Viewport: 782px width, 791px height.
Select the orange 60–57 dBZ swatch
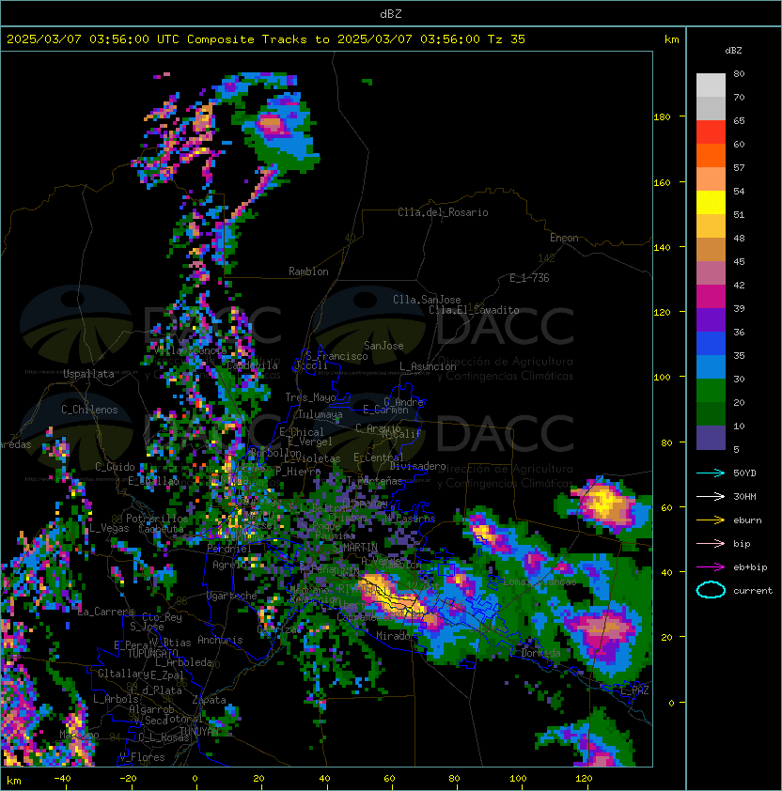tap(711, 155)
